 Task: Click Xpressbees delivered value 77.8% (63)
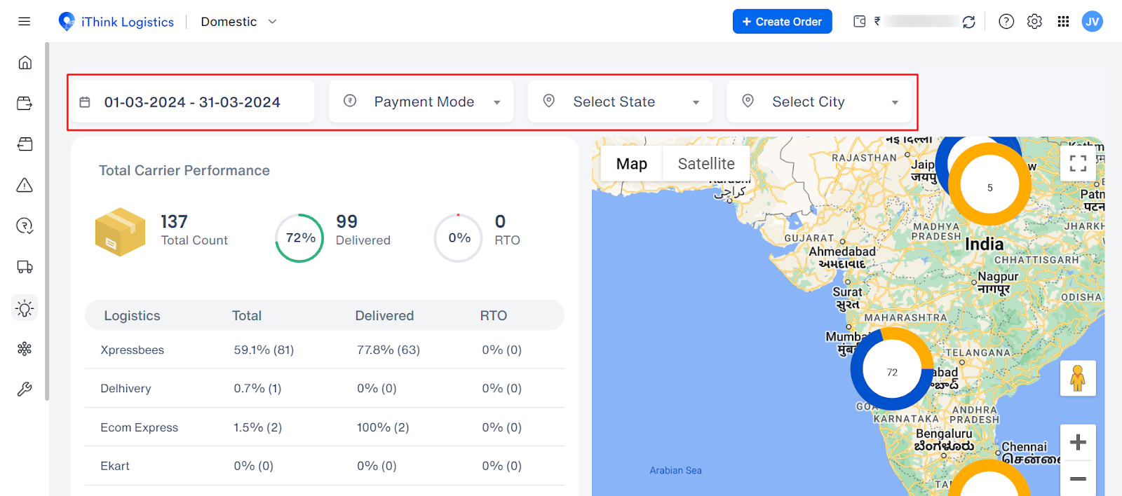tap(388, 350)
